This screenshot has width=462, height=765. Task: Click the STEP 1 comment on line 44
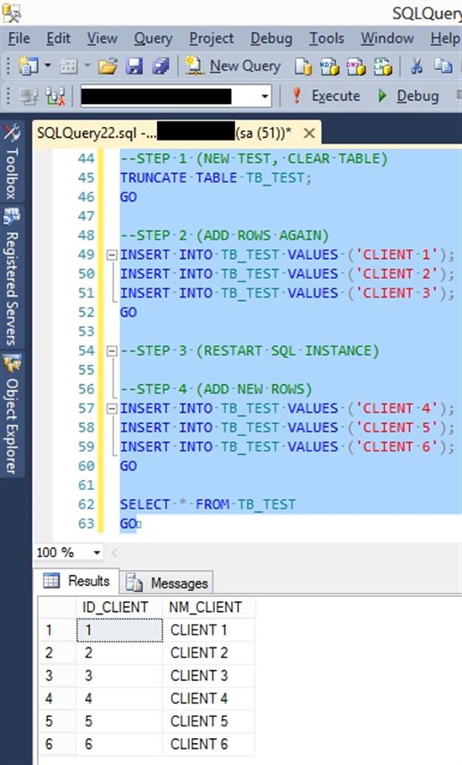pyautogui.click(x=254, y=159)
